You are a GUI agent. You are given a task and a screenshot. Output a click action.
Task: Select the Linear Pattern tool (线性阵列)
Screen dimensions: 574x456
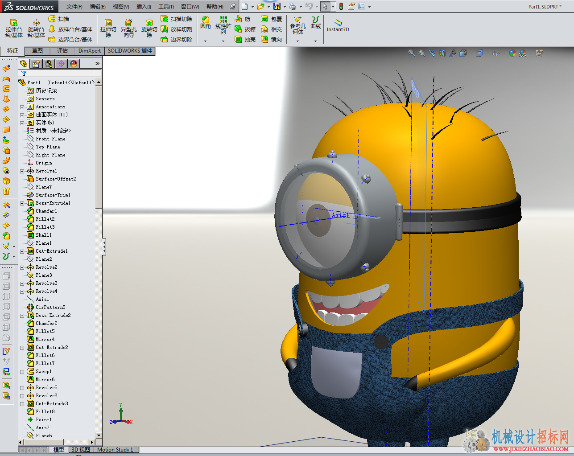coord(223,25)
